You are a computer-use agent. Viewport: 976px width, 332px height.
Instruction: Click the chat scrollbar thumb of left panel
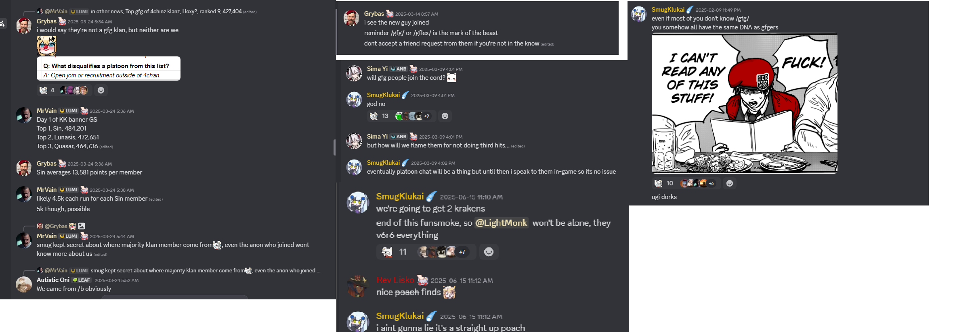334,147
